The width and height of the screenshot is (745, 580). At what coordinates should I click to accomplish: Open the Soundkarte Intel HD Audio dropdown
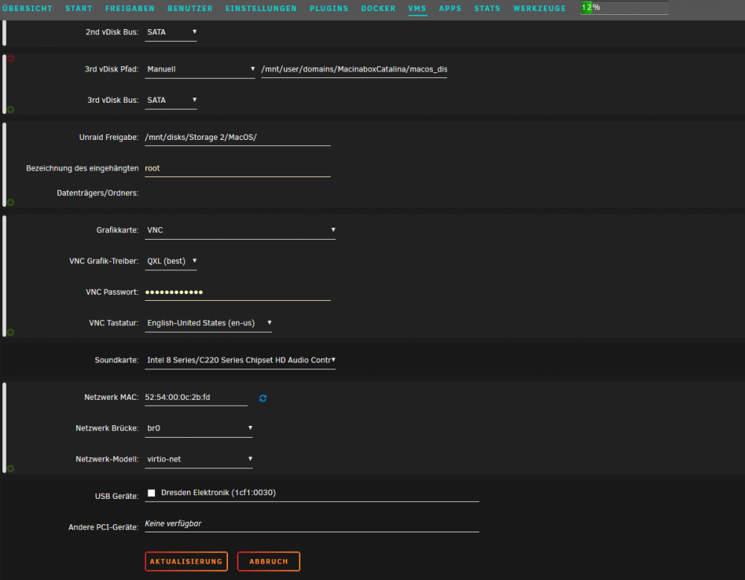coord(240,360)
